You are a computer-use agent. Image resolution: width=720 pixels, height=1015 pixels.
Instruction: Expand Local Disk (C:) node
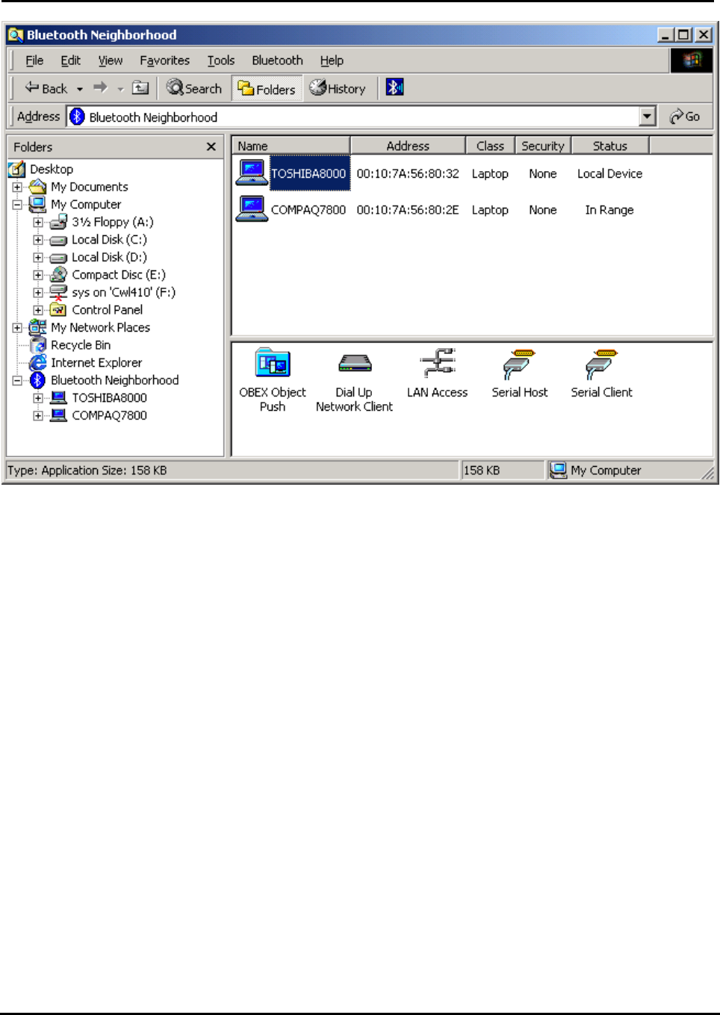pyautogui.click(x=38, y=240)
